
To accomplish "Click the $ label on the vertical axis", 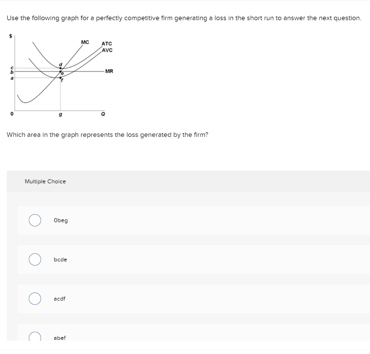I will tap(11, 36).
